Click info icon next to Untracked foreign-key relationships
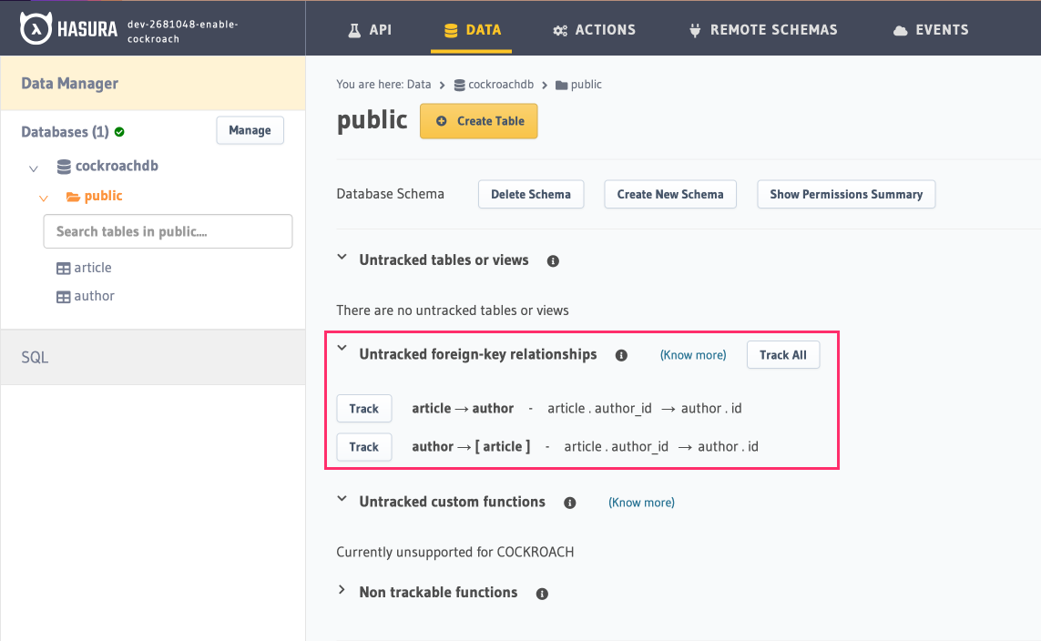Viewport: 1041px width, 641px height. pos(621,355)
